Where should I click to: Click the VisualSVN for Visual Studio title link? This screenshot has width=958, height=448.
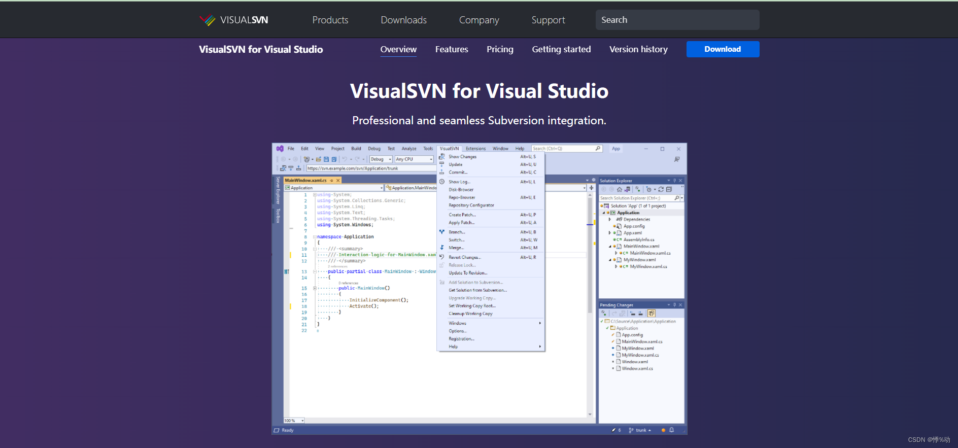(261, 49)
